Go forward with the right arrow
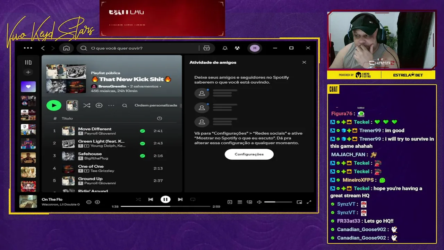Viewport: 444px width, 250px height. (x=53, y=48)
